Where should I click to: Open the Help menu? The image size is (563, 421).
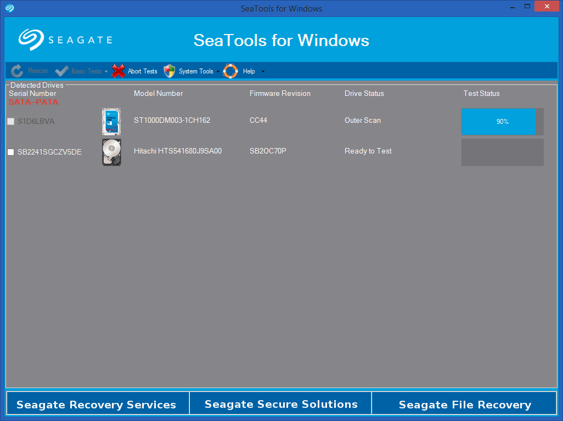248,71
